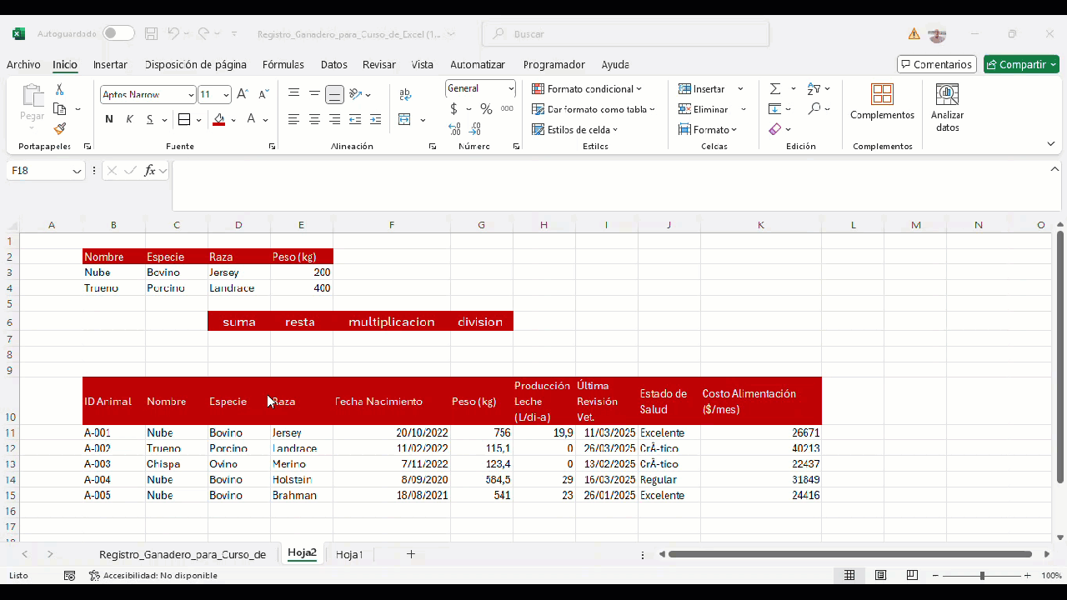Expand the Estilos de celda dropdown
The width and height of the screenshot is (1067, 600).
click(x=615, y=130)
